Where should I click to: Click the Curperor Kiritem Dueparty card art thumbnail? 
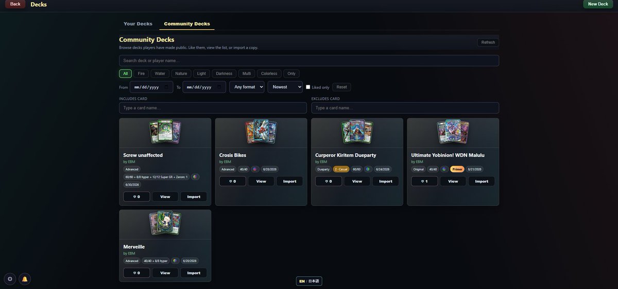click(357, 132)
